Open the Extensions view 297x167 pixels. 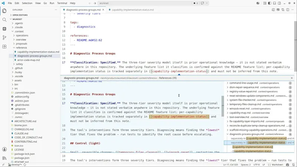[4, 47]
